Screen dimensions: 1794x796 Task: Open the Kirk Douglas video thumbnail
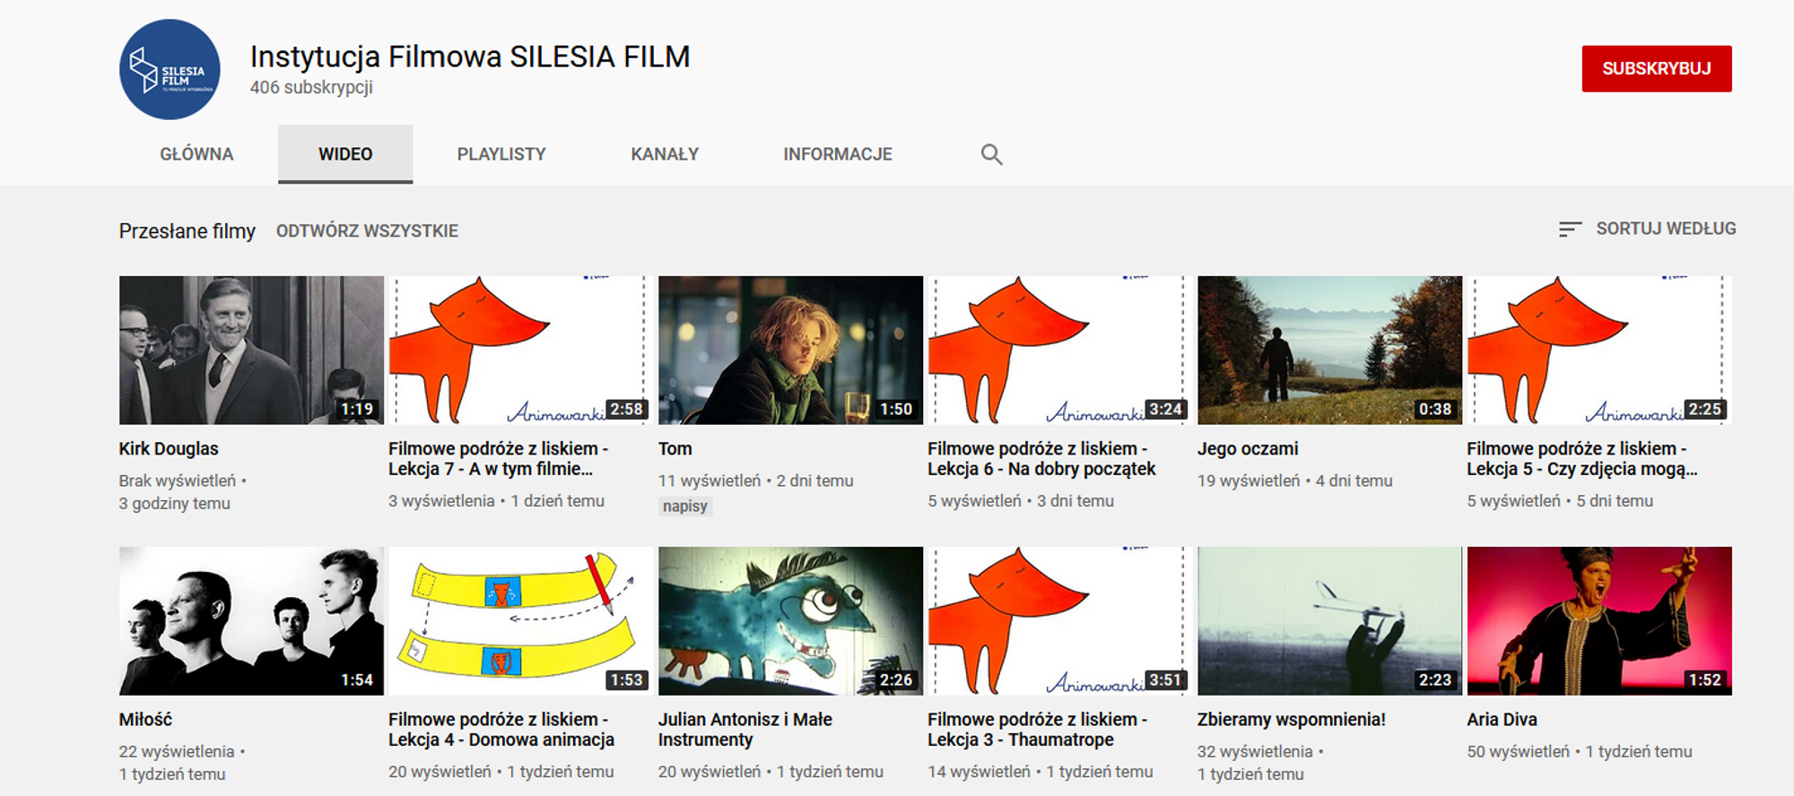tap(251, 350)
